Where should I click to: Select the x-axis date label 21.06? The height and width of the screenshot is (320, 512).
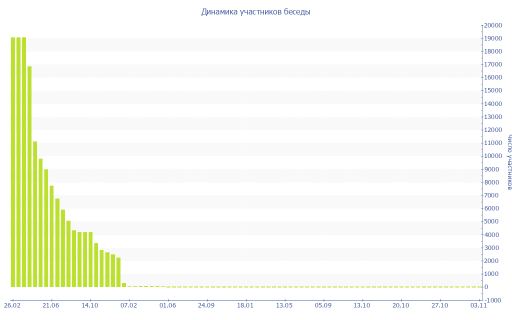coord(51,305)
